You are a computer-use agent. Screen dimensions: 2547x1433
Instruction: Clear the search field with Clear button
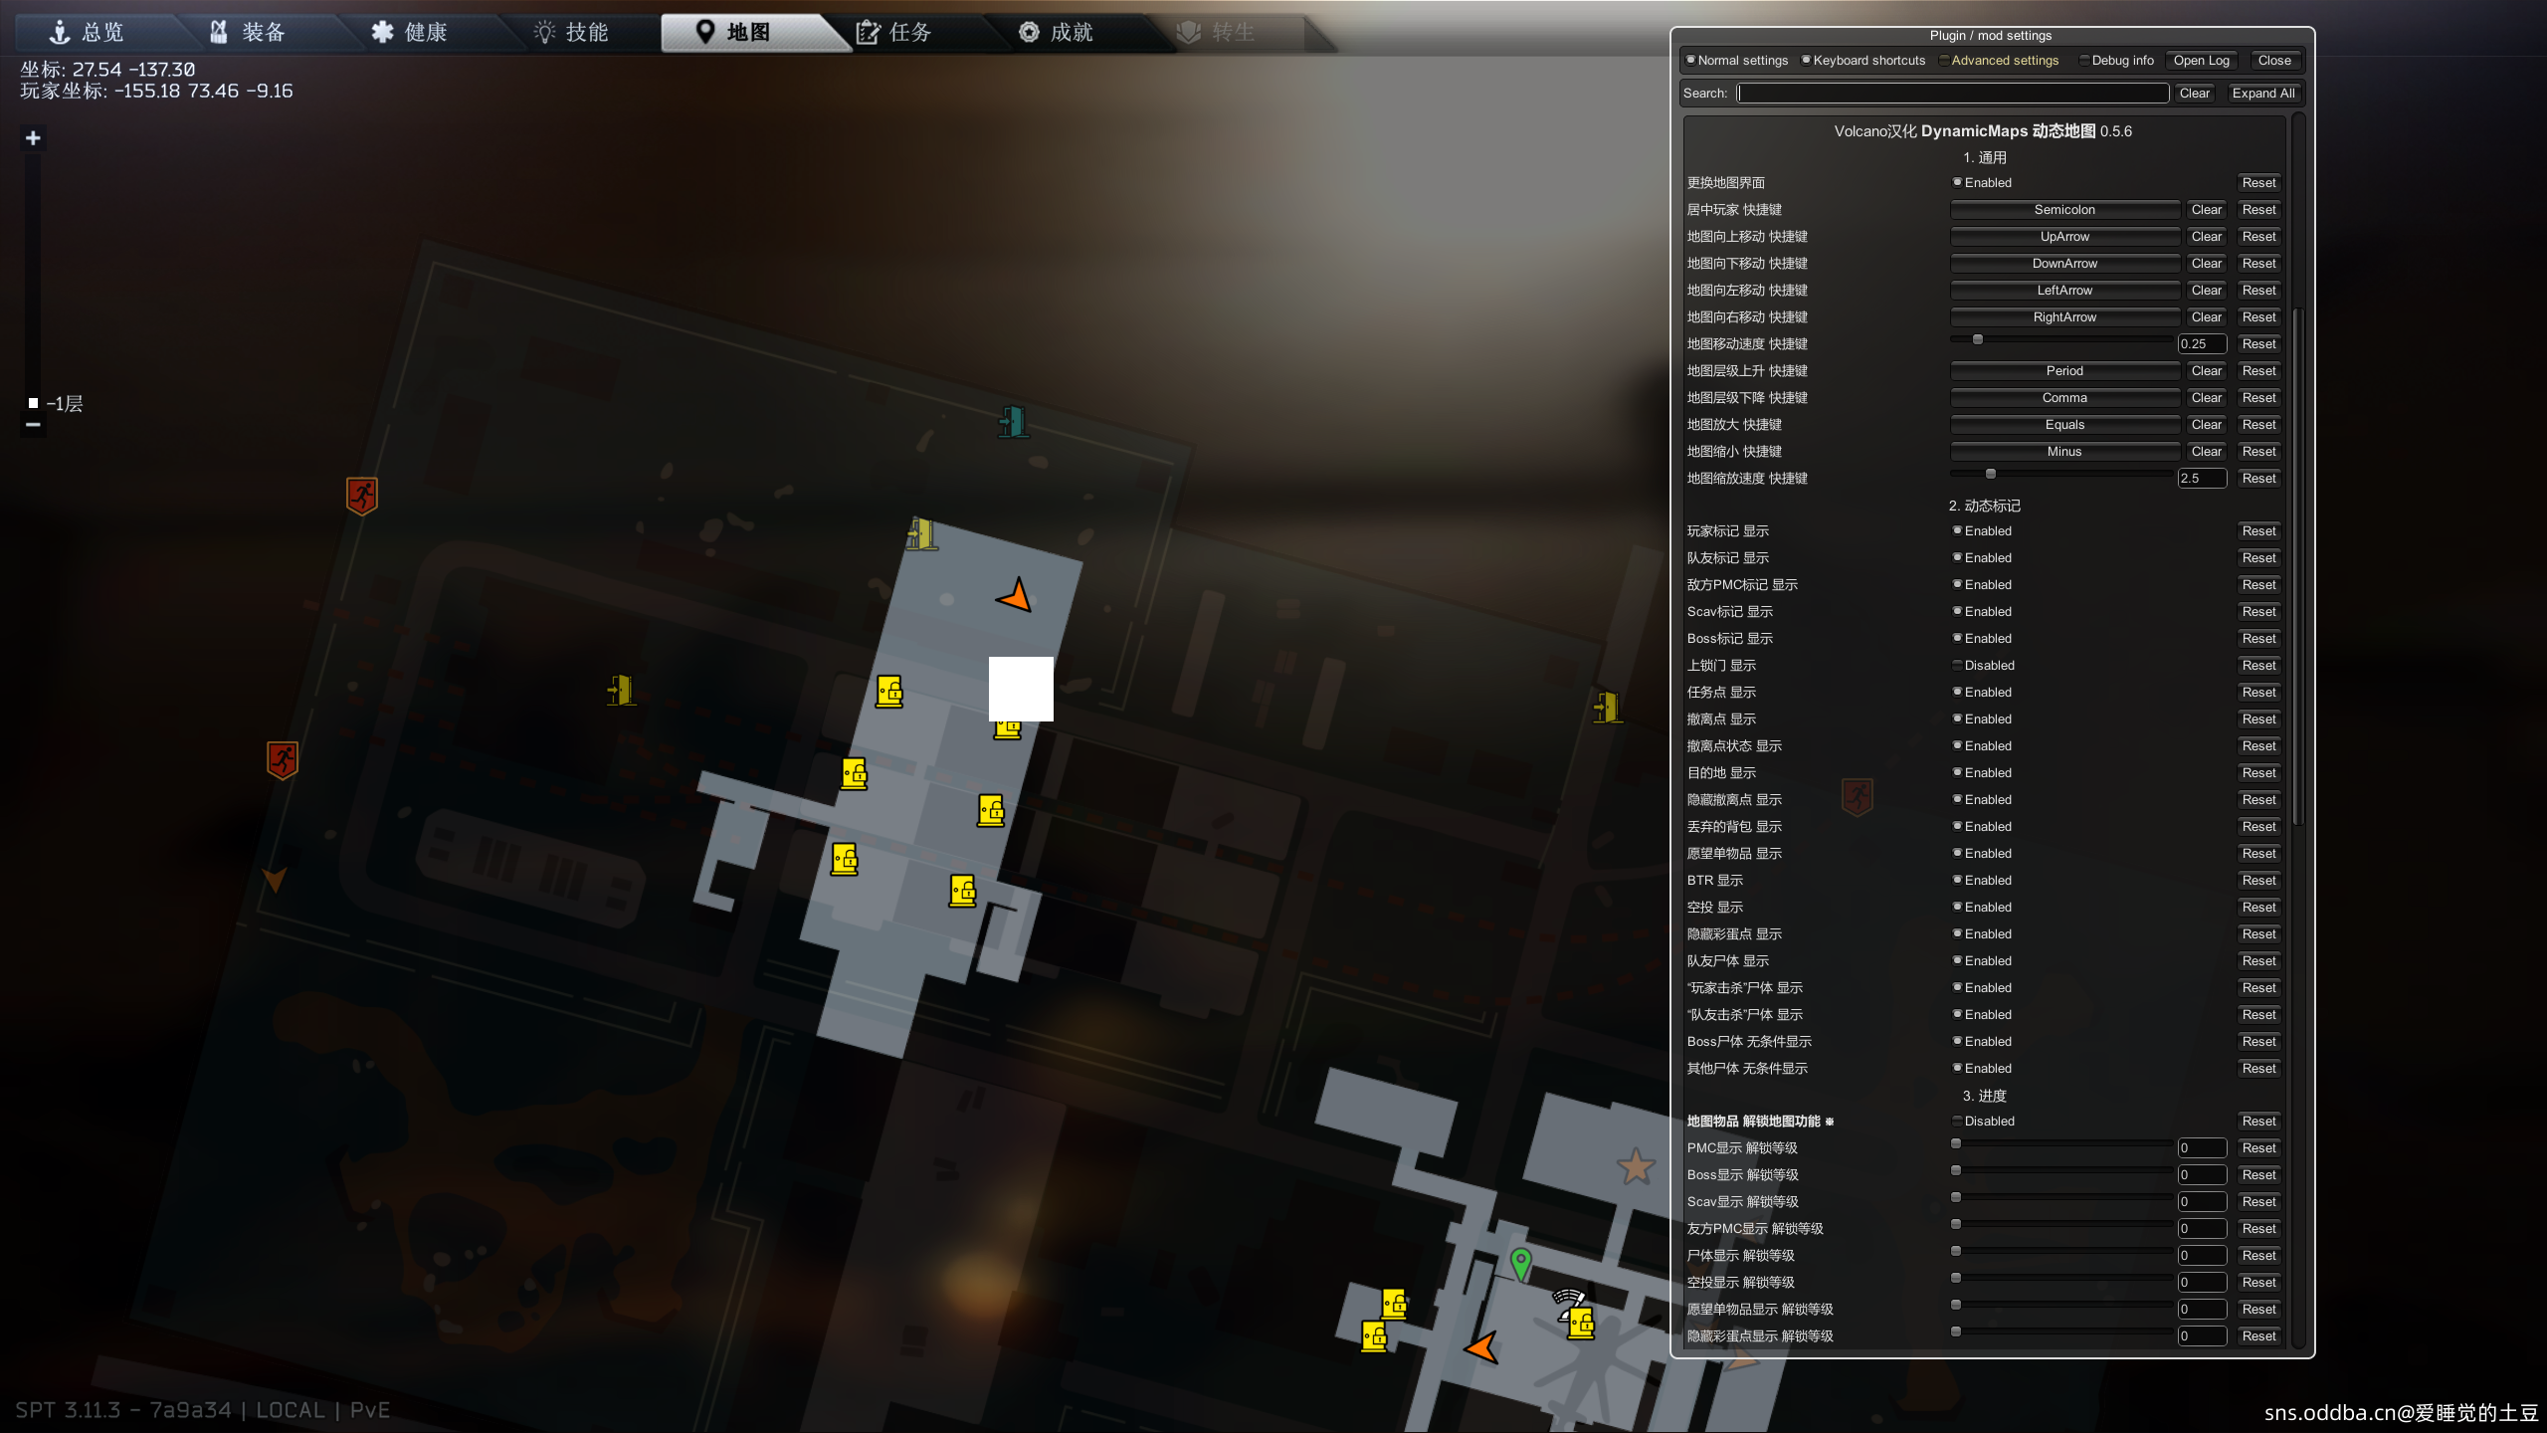click(x=2194, y=94)
